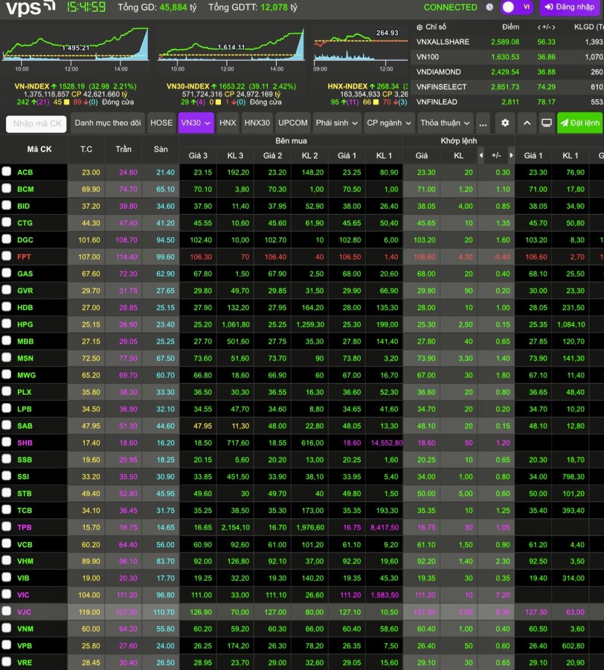Screen dimensions: 604x670
Task: Select the SSI row checkbox
Action: 6,476
